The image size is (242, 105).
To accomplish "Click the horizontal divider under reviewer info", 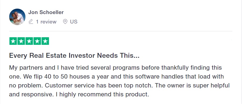I will 121,31.
